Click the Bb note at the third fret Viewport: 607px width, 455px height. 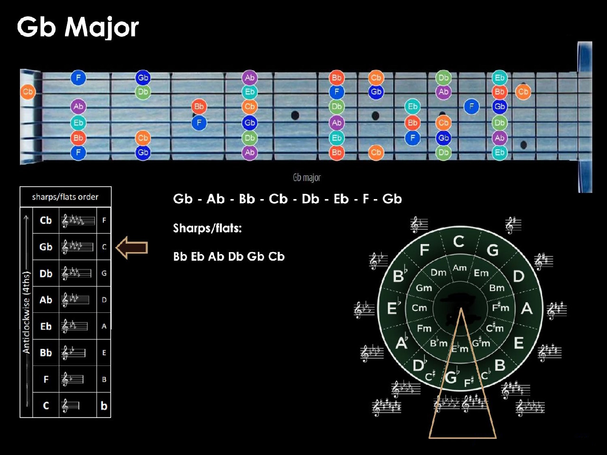pos(199,107)
